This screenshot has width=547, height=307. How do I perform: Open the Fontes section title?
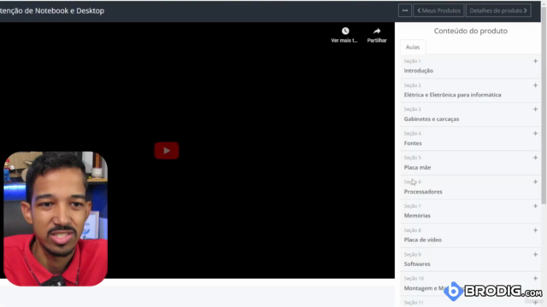tap(413, 143)
